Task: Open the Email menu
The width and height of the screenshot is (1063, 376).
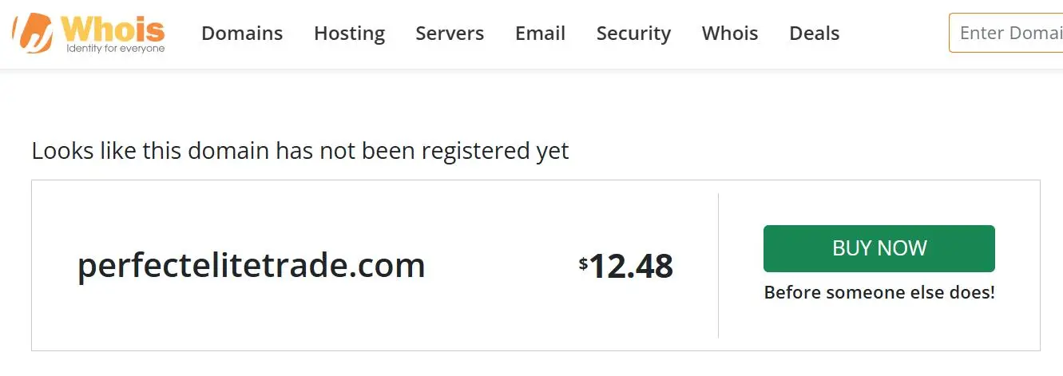Action: coord(540,34)
